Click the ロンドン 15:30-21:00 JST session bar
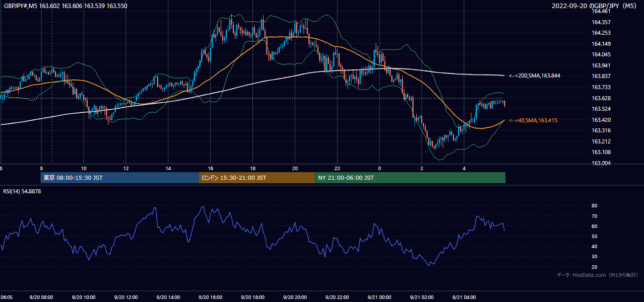Image resolution: width=644 pixels, height=302 pixels. [x=257, y=178]
